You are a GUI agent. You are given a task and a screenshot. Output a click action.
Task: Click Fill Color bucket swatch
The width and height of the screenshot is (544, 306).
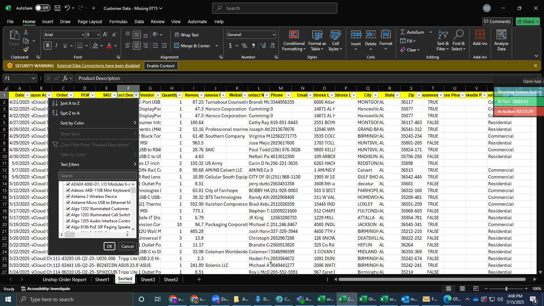pos(95,46)
